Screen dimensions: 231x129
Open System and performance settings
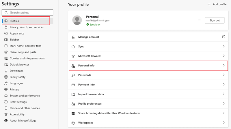click(x=27, y=96)
